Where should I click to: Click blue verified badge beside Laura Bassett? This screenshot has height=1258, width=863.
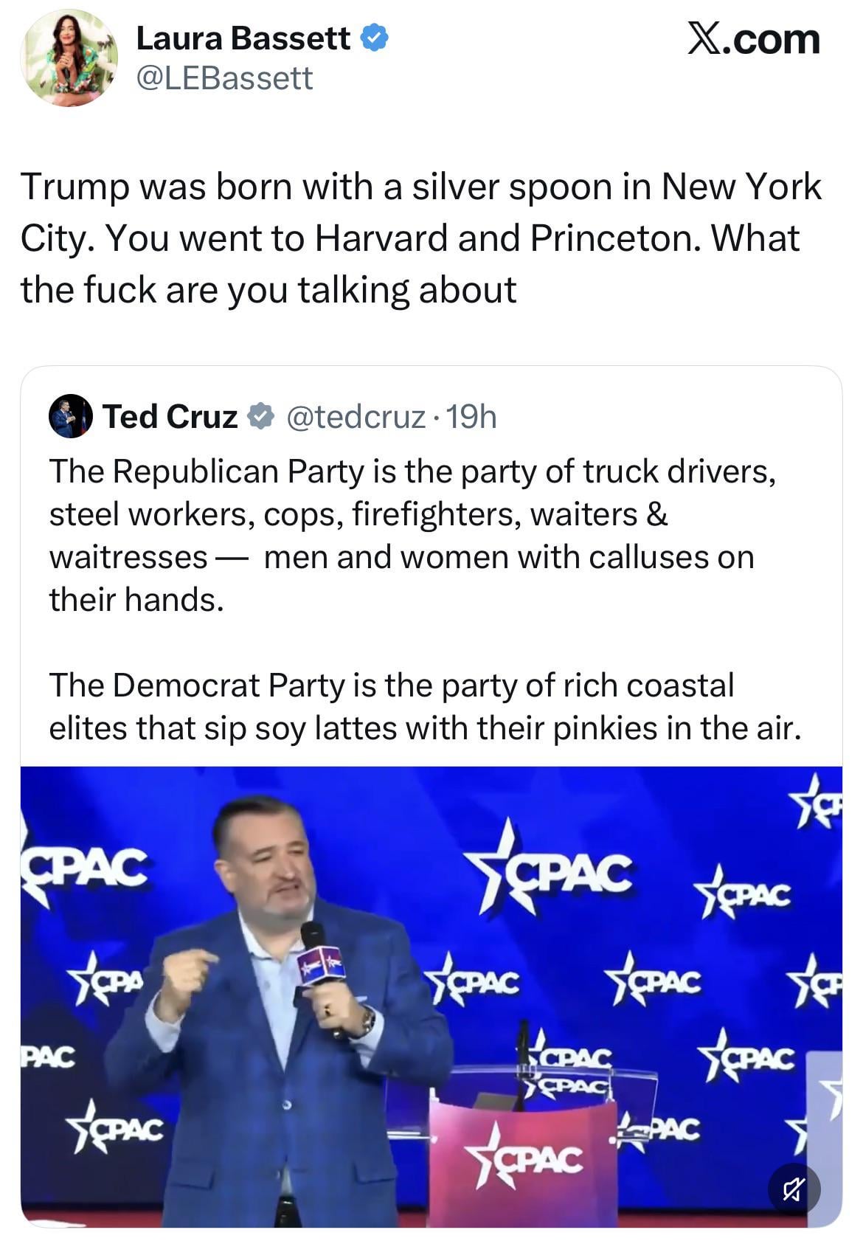click(375, 38)
